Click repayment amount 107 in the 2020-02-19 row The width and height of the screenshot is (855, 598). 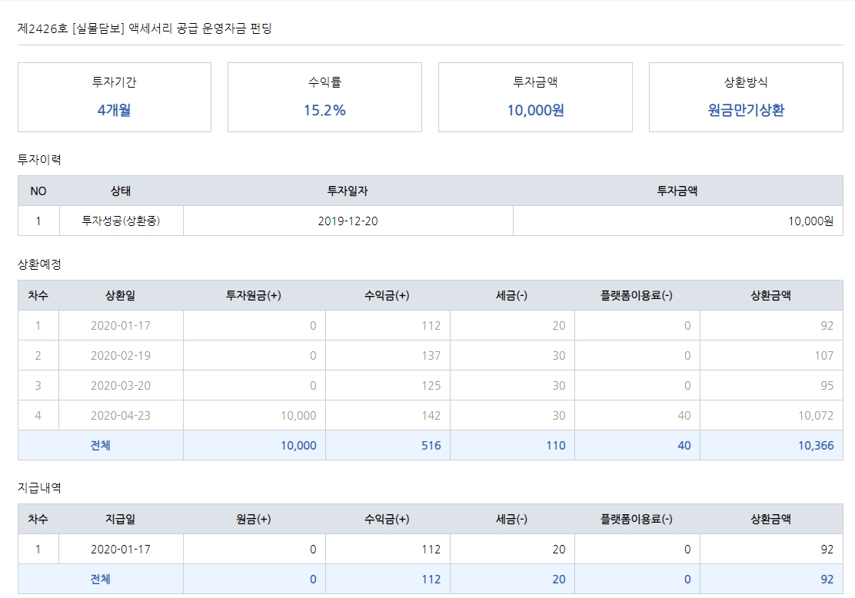pyautogui.click(x=824, y=355)
